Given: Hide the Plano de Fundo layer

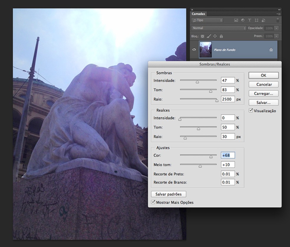Looking at the screenshot, I should 194,50.
